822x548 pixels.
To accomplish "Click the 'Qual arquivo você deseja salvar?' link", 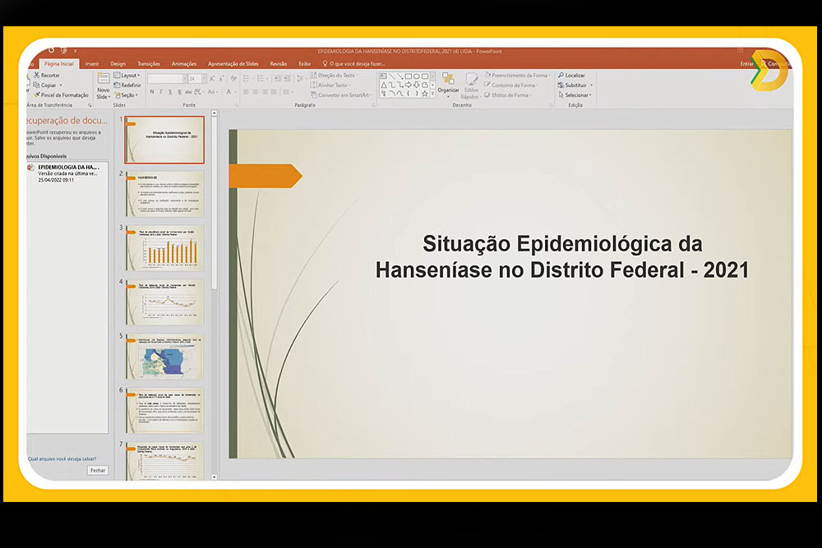I will 62,458.
